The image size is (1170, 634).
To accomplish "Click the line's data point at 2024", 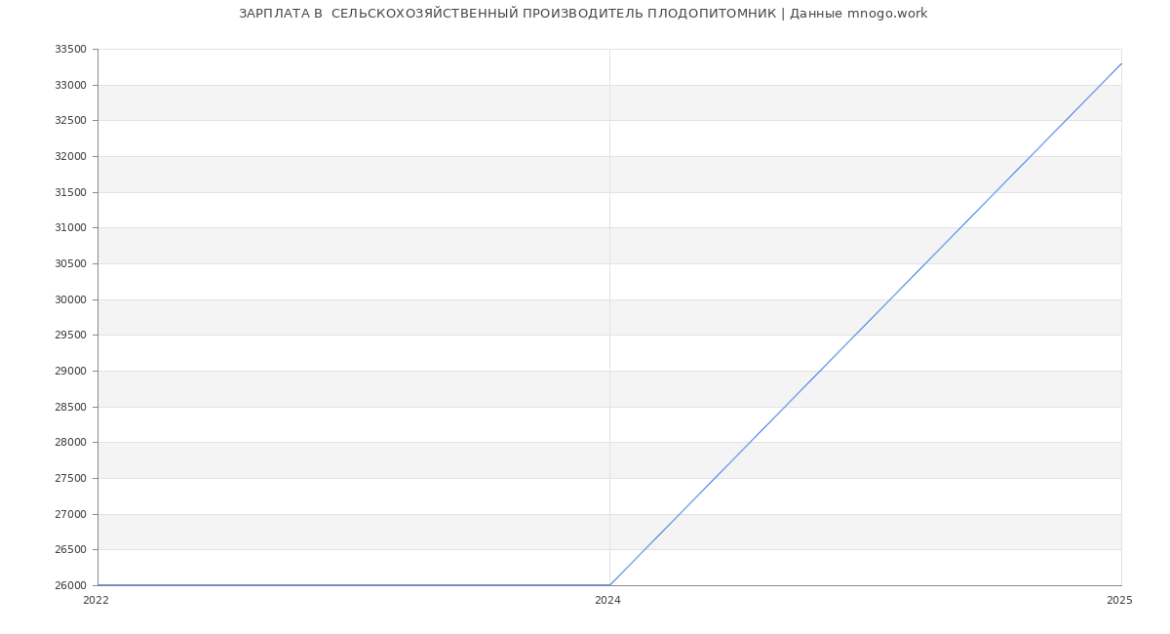I will pos(609,585).
